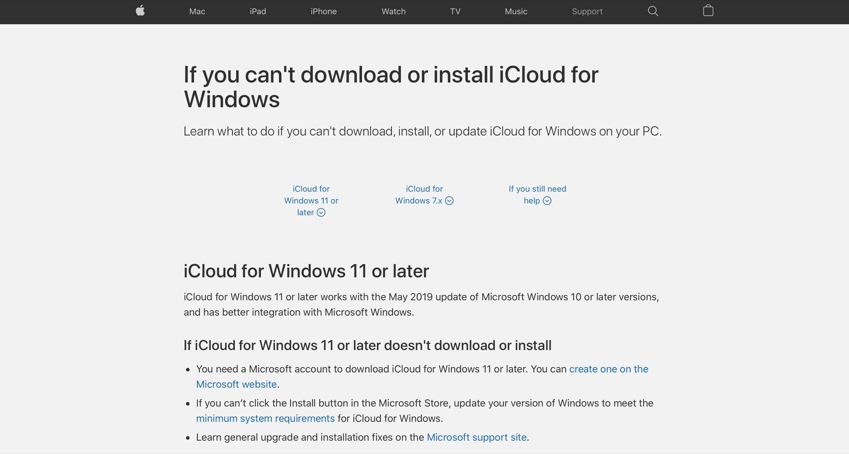Open the 'minimum system requirements' link
The image size is (849, 454).
(x=265, y=419)
